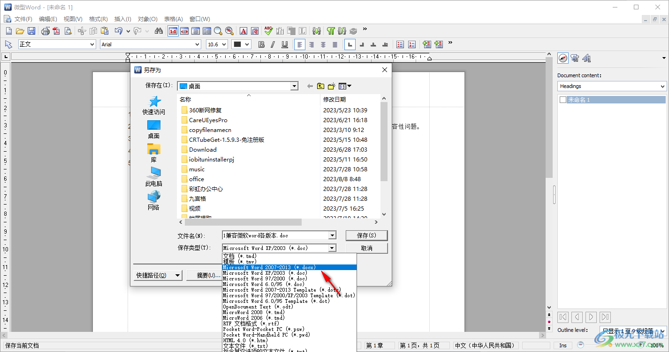669x352 pixels.
Task: Apply bulleted list icon
Action: coord(400,44)
